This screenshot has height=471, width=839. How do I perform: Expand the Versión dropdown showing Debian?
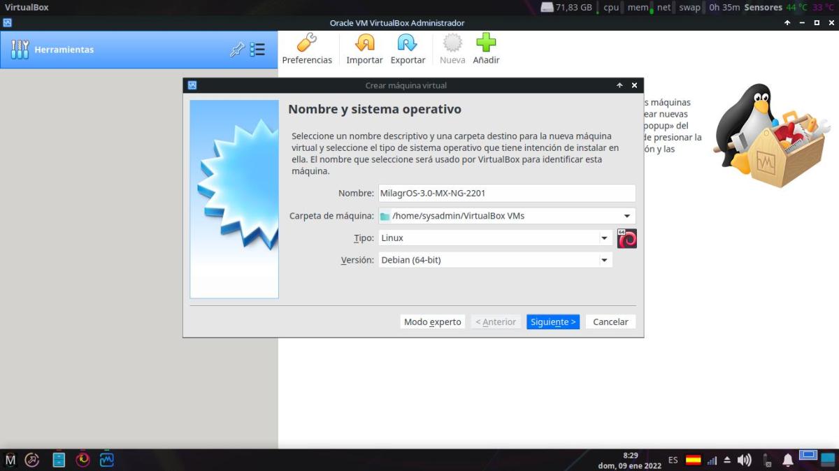pos(604,261)
